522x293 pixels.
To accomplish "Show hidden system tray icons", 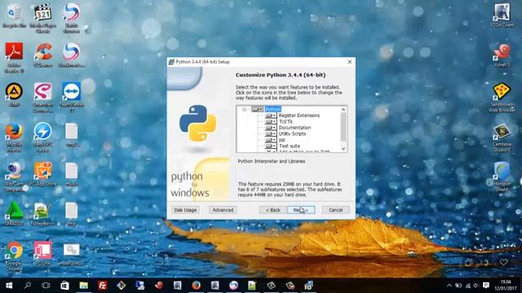I will click(449, 286).
